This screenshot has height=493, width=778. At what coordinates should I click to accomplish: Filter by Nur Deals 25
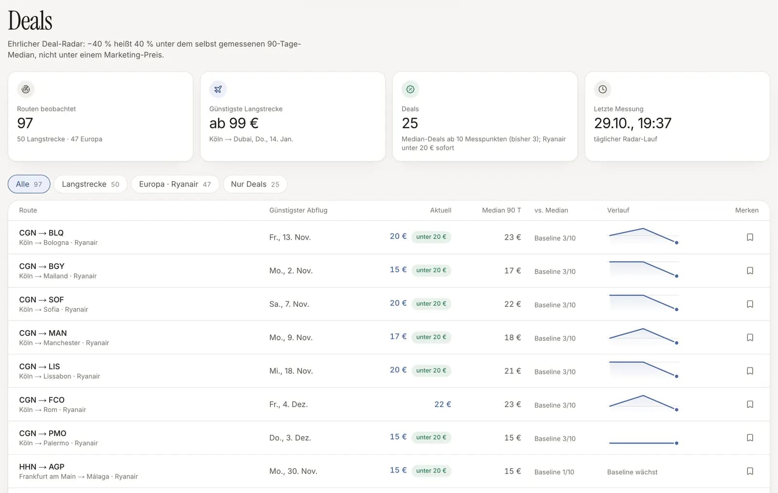255,184
